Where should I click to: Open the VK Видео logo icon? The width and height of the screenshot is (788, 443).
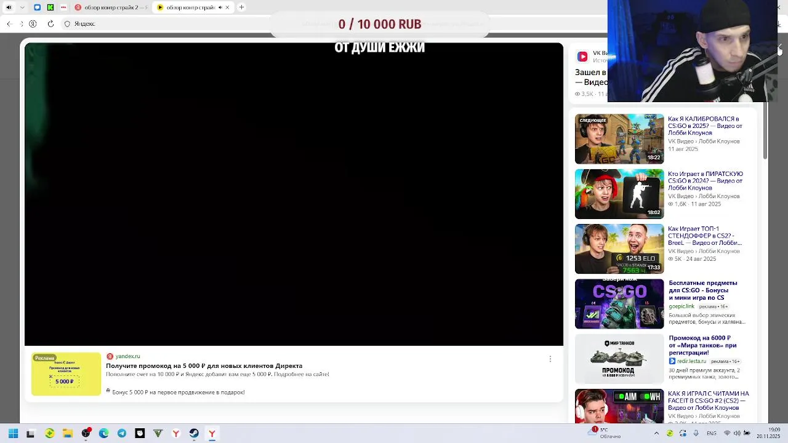click(582, 57)
